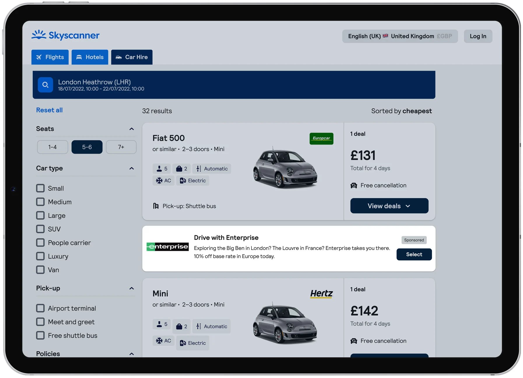Click Reset all filters link
523x378 pixels.
coord(49,110)
